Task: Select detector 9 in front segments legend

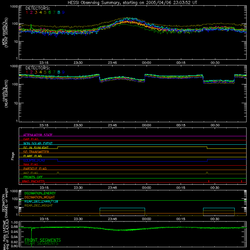Action: pyautogui.click(x=63, y=12)
